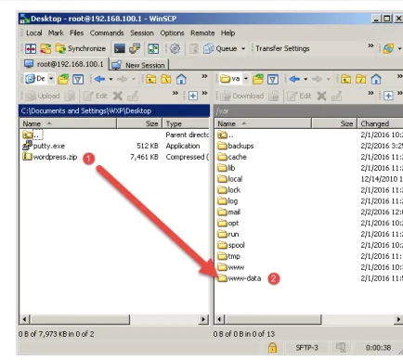Click local panel Open Directory folder icon
Image resolution: width=403 pixels, height=360 pixels.
point(63,79)
